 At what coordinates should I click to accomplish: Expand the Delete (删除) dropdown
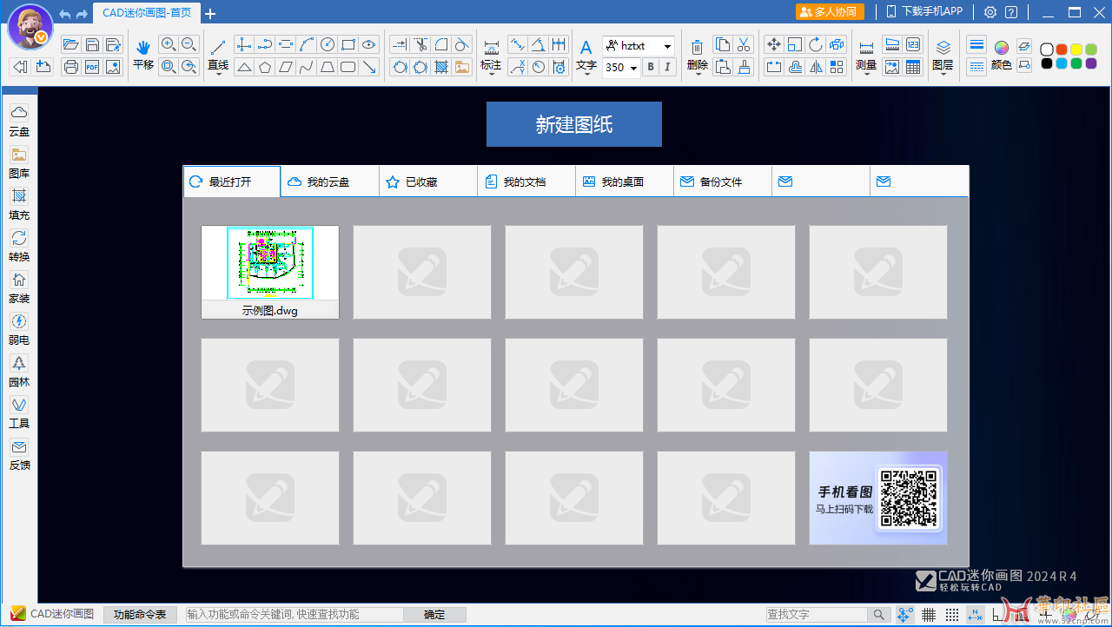pos(698,74)
